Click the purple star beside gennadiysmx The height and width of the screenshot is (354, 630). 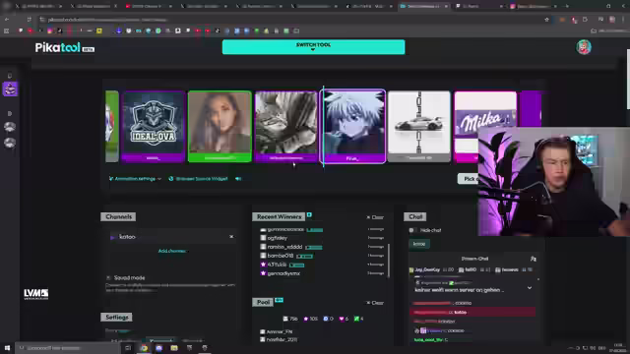(x=263, y=273)
